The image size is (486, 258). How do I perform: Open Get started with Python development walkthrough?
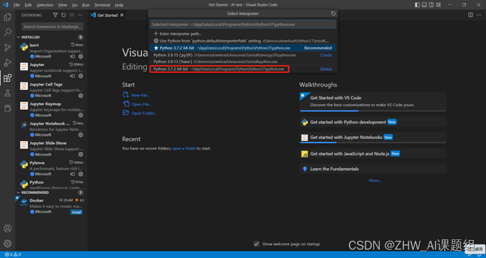point(373,122)
